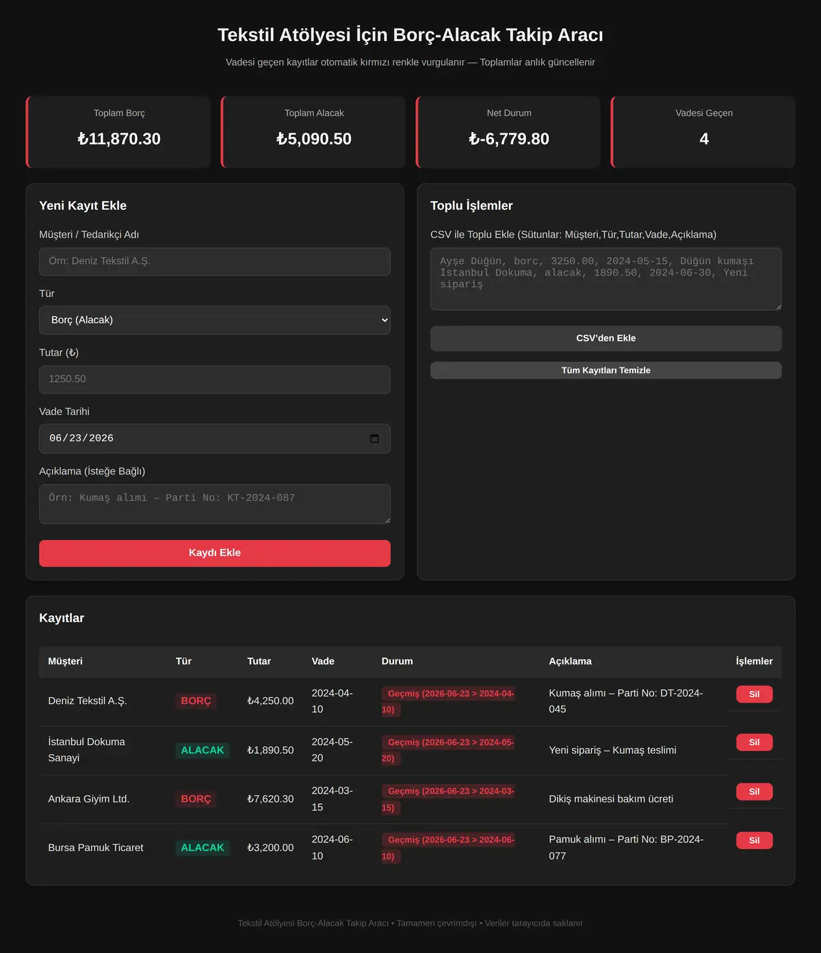Click the Net Durum summary card
The image size is (821, 953).
(508, 132)
